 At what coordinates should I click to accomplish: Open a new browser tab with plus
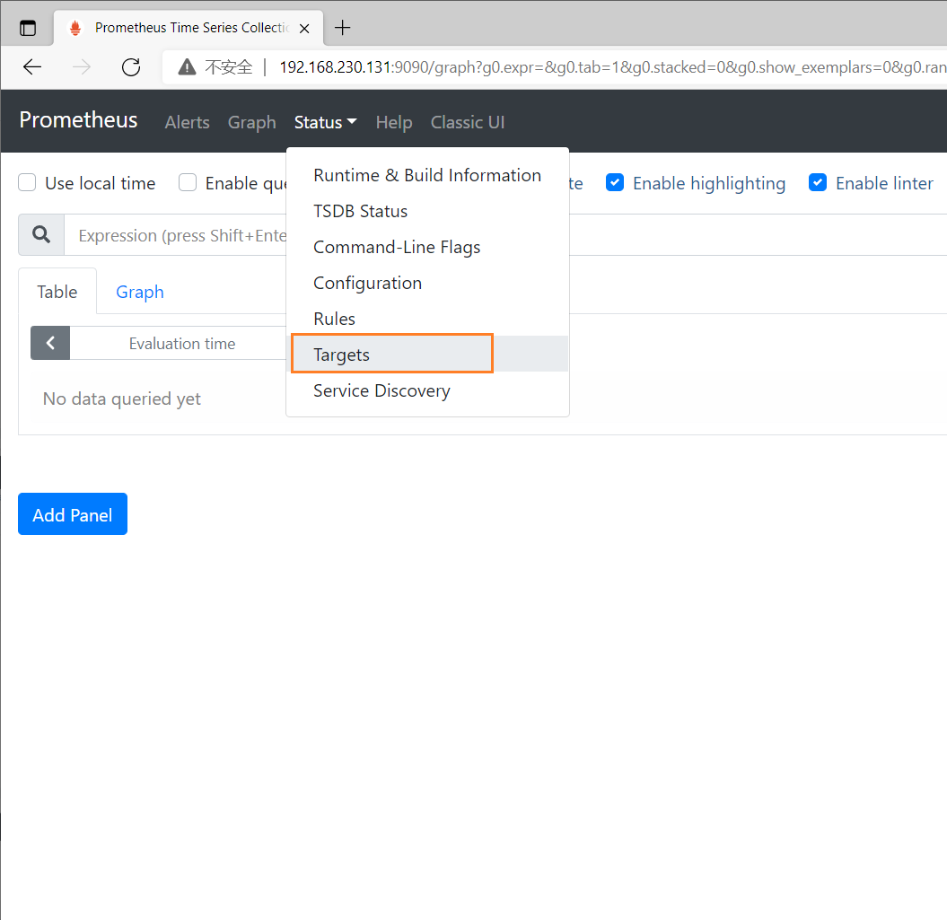click(x=342, y=28)
